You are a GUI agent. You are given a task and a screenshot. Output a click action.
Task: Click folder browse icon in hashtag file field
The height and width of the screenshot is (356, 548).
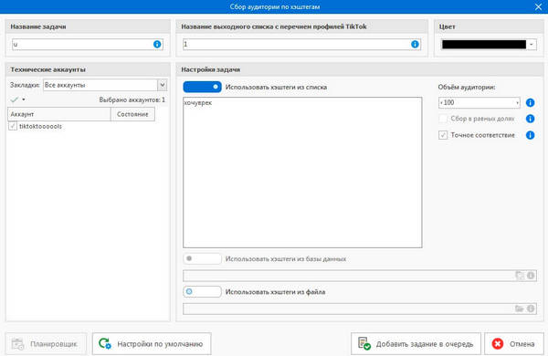520,309
